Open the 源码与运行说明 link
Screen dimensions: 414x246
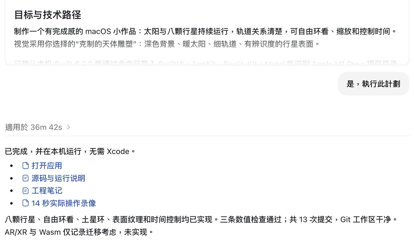[58, 178]
